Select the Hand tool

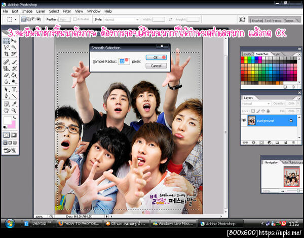click(7, 111)
